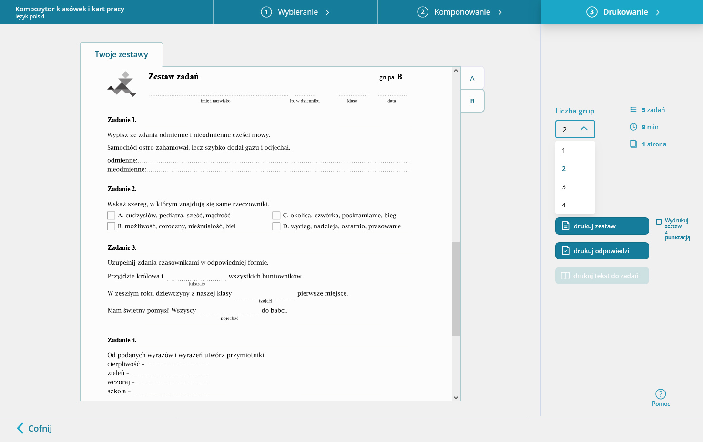The height and width of the screenshot is (442, 703).
Task: Click the Liczba grup label
Action: pos(575,111)
